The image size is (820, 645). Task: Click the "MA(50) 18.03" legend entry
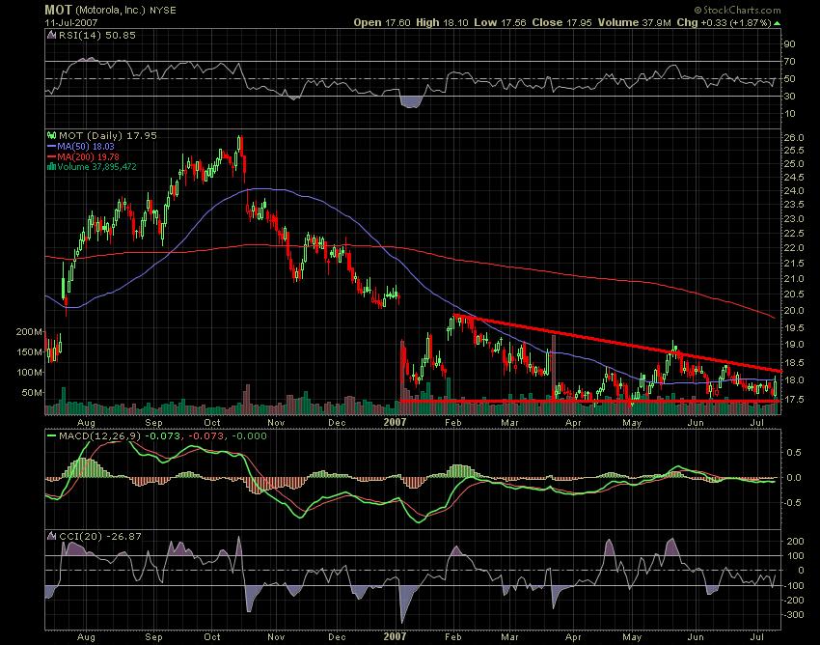[x=86, y=147]
